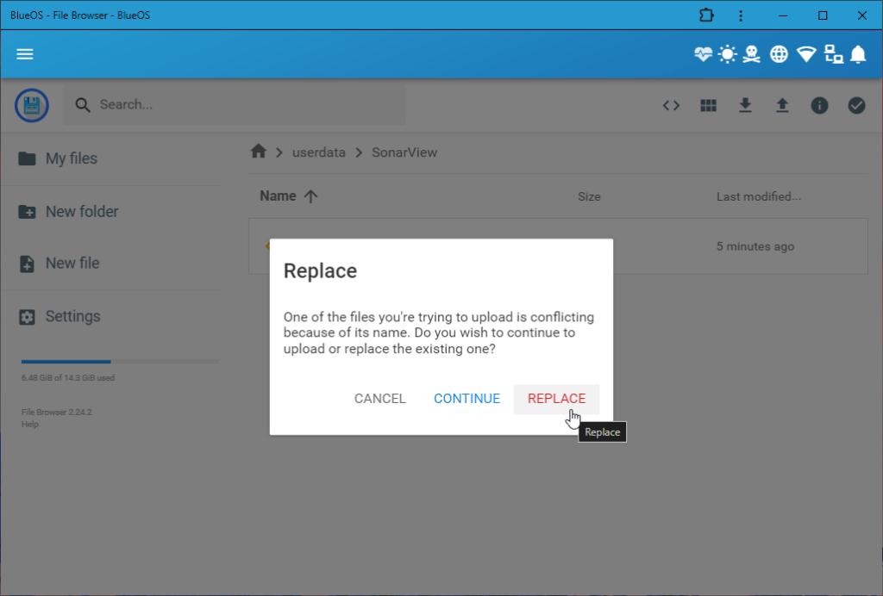Expand the navigation menu with hamburger icon
This screenshot has width=883, height=596.
(x=24, y=53)
